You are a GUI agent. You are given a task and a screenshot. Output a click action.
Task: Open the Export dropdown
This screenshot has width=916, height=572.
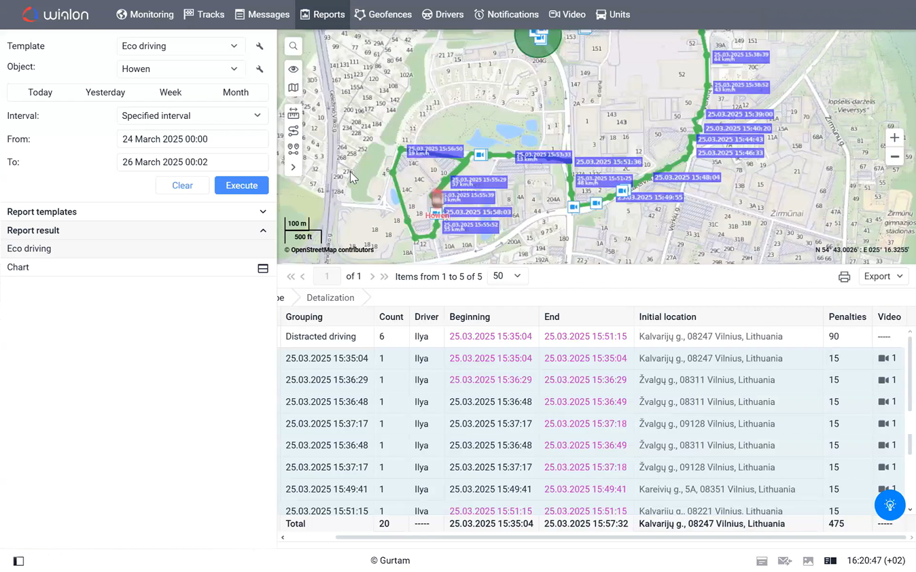(883, 276)
